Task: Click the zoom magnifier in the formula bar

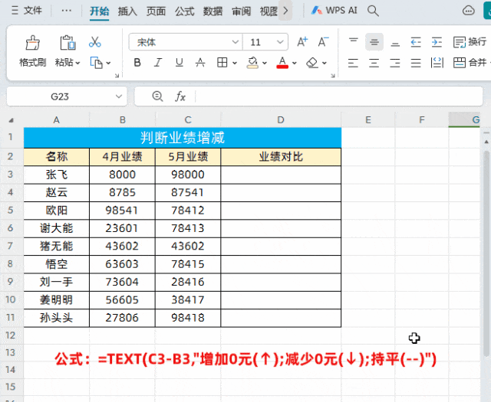Action: [157, 96]
